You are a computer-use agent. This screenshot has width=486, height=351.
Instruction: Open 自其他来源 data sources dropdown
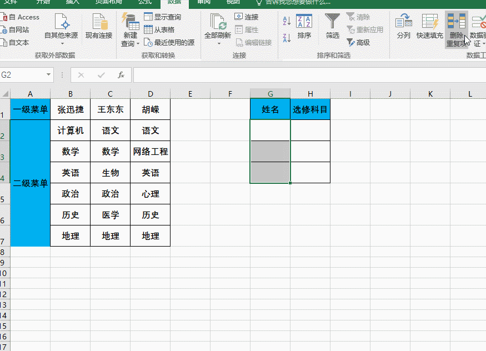(61, 30)
